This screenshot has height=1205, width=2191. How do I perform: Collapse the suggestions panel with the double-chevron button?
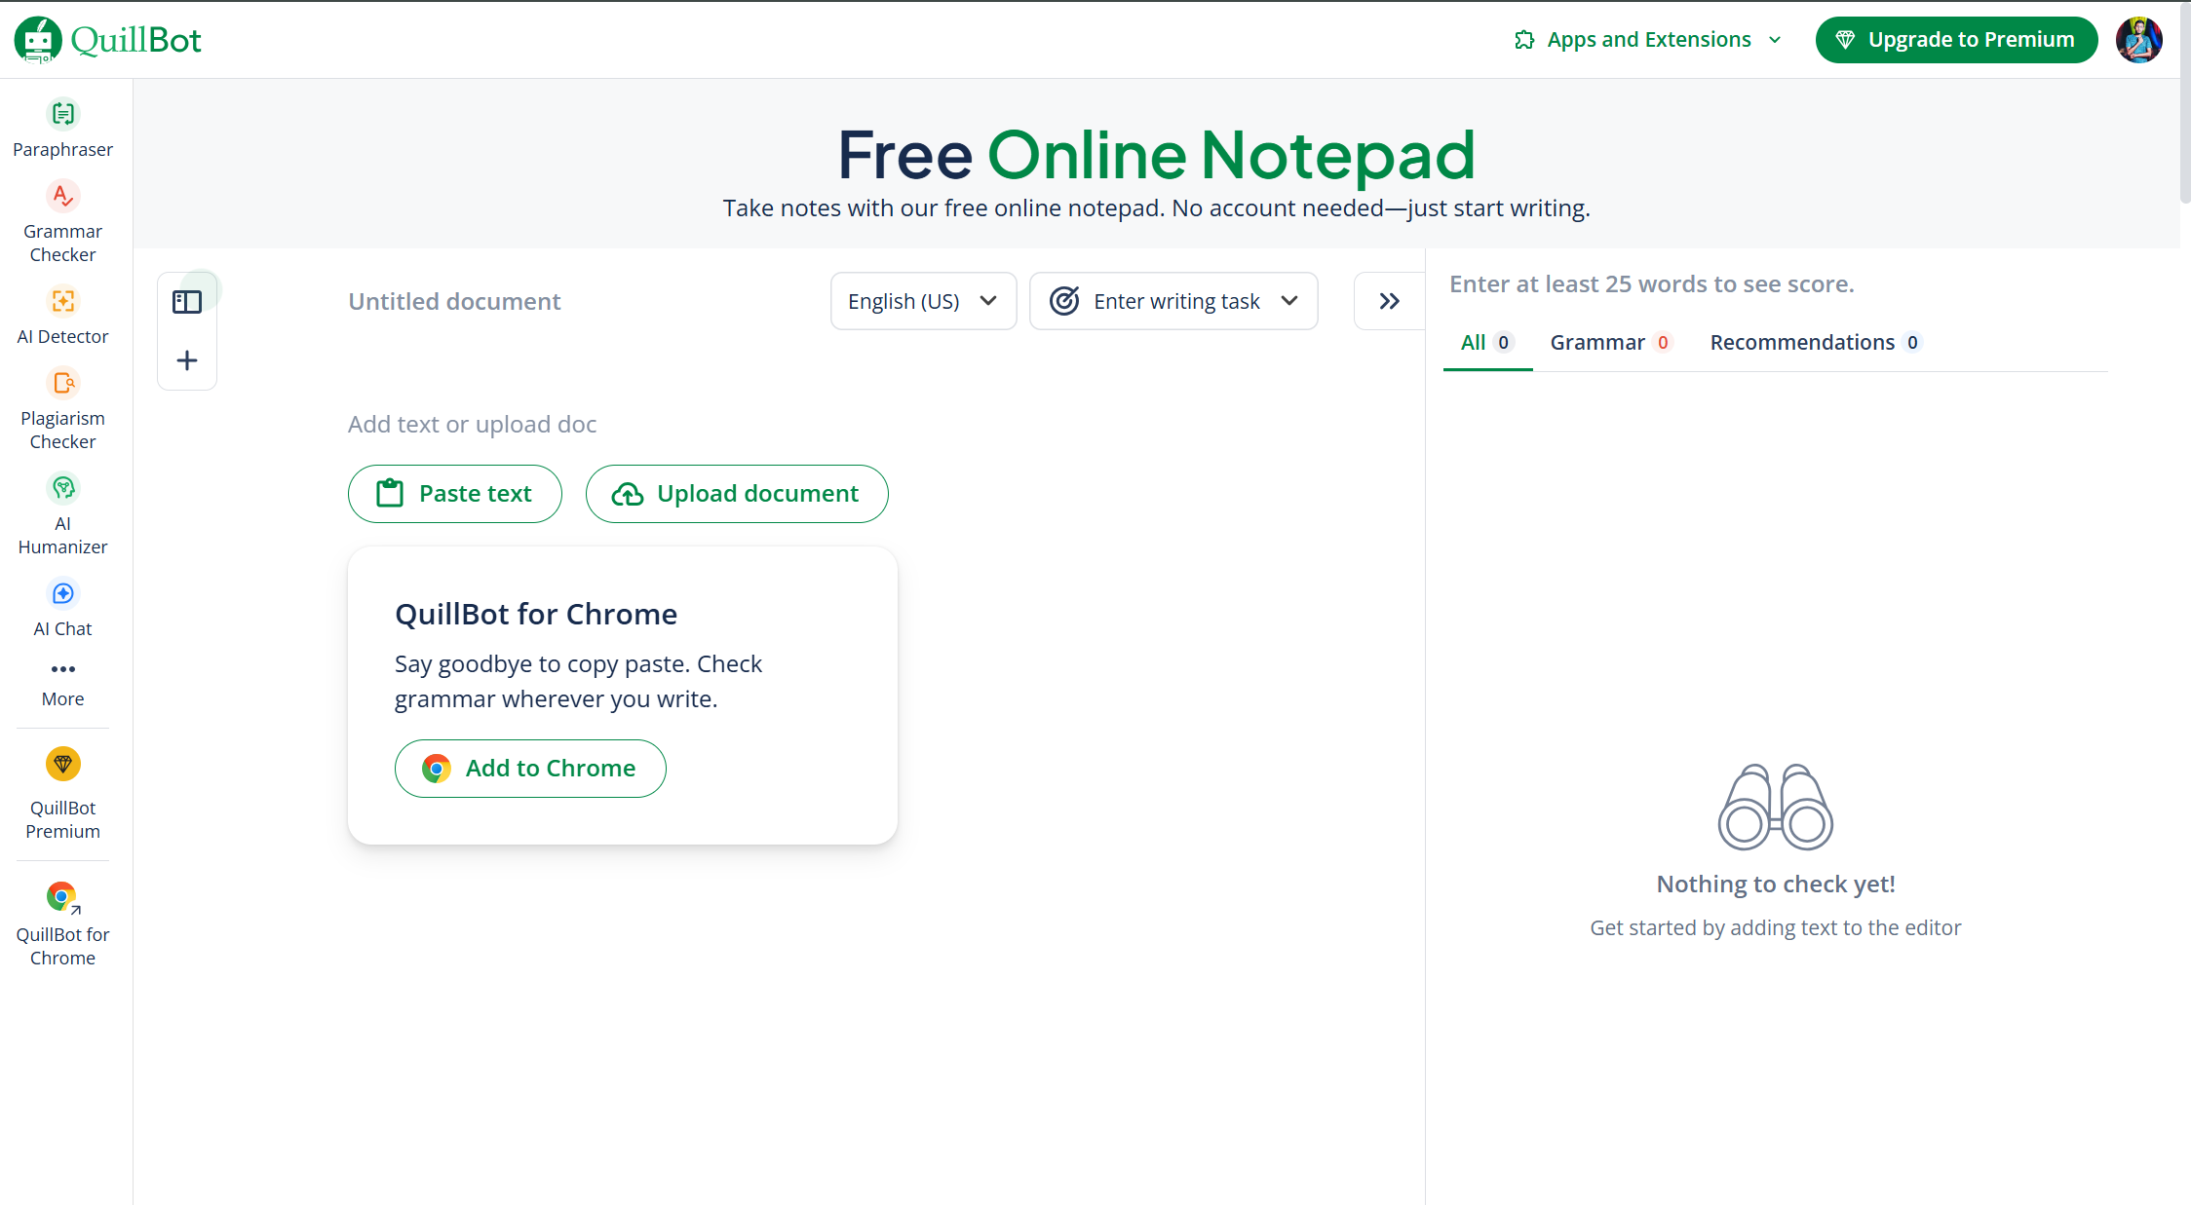(x=1389, y=301)
